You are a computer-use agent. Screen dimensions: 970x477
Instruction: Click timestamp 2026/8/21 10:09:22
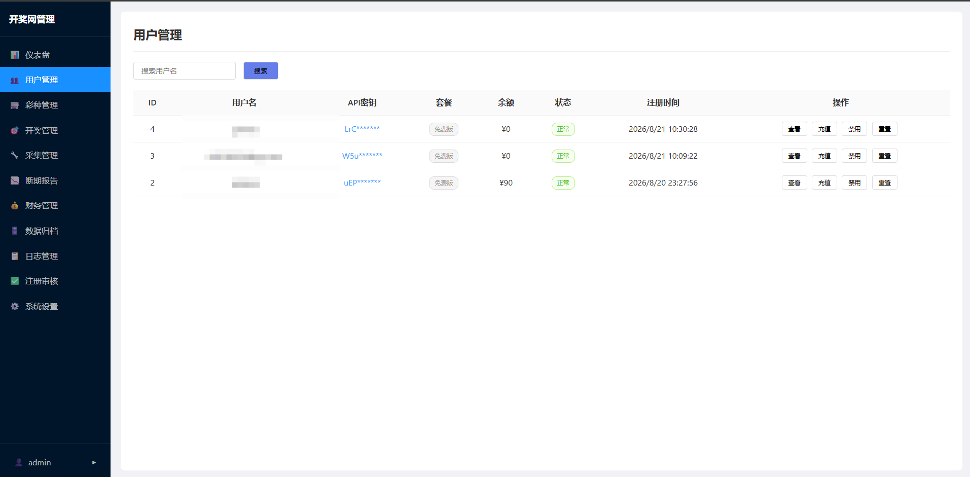663,156
